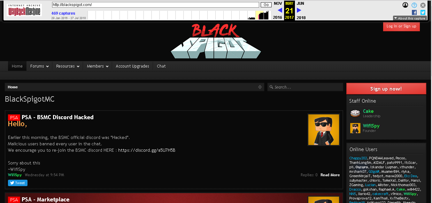This screenshot has width=432, height=203.
Task: Share capture on Twitter icon in Wayback bar
Action: [x=423, y=12]
